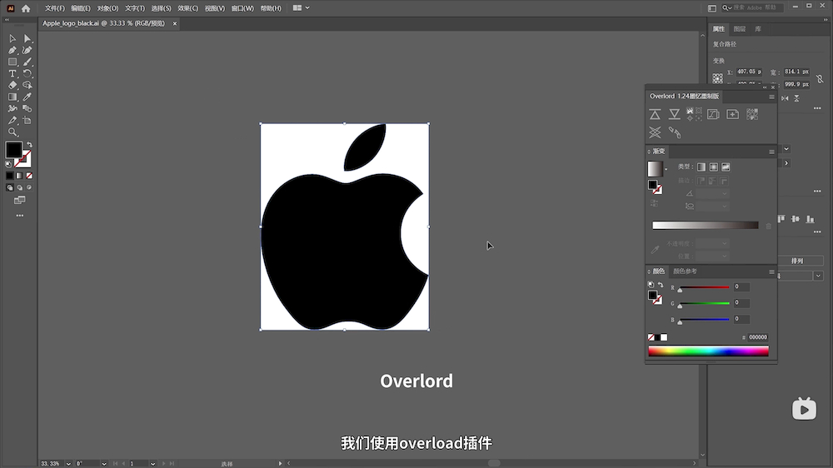Viewport: 833px width, 468px height.
Task: Select the Selection tool (black arrow)
Action: [12, 39]
